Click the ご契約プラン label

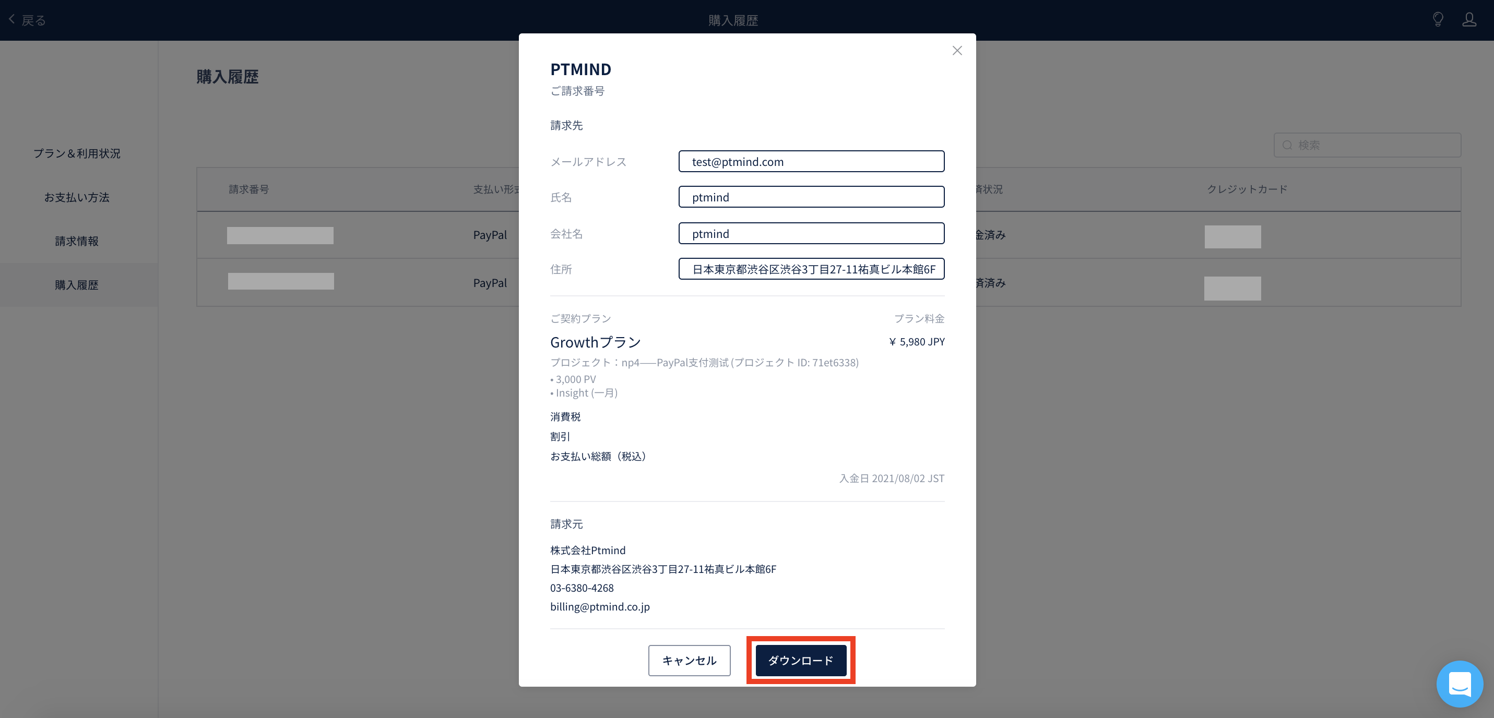tap(580, 318)
